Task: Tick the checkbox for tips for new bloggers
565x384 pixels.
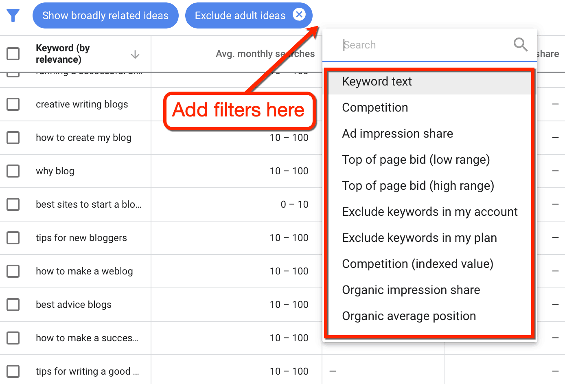Action: [13, 238]
